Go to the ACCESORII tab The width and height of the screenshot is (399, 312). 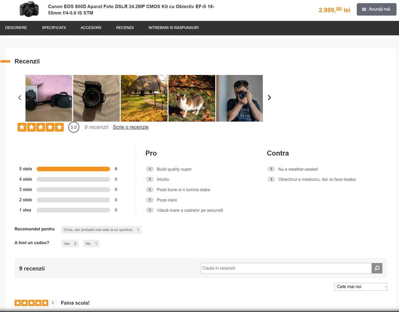(91, 28)
